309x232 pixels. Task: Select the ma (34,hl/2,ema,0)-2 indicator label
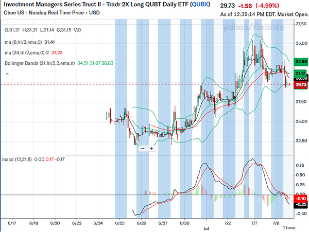pyautogui.click(x=27, y=53)
